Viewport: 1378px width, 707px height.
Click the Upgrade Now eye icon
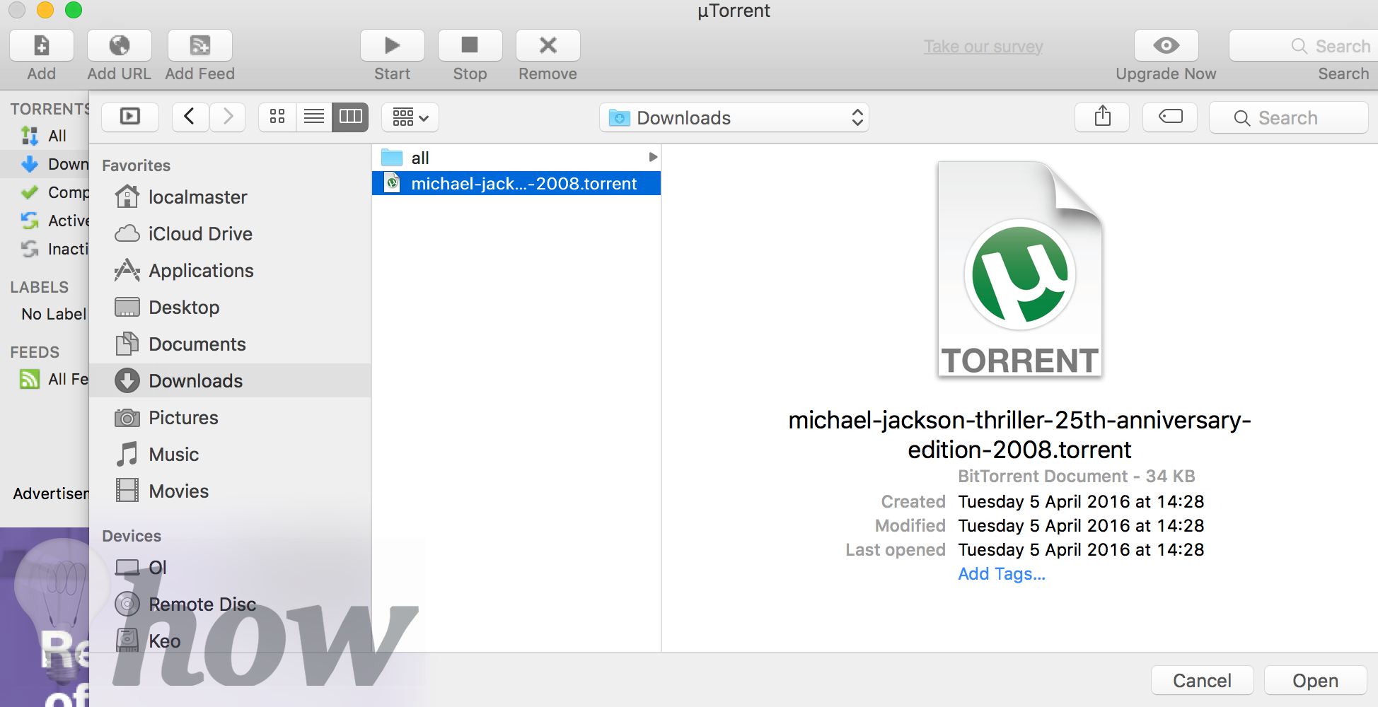(1166, 46)
